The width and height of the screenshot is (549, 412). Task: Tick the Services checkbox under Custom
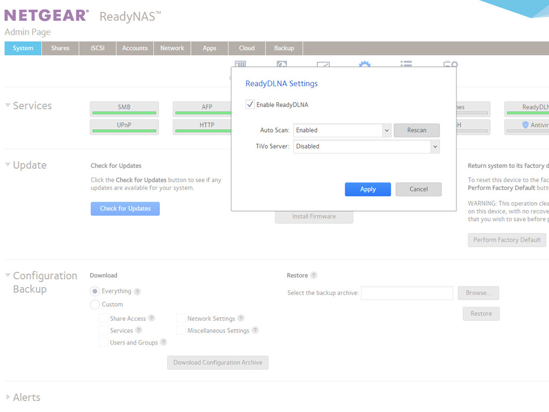(103, 330)
